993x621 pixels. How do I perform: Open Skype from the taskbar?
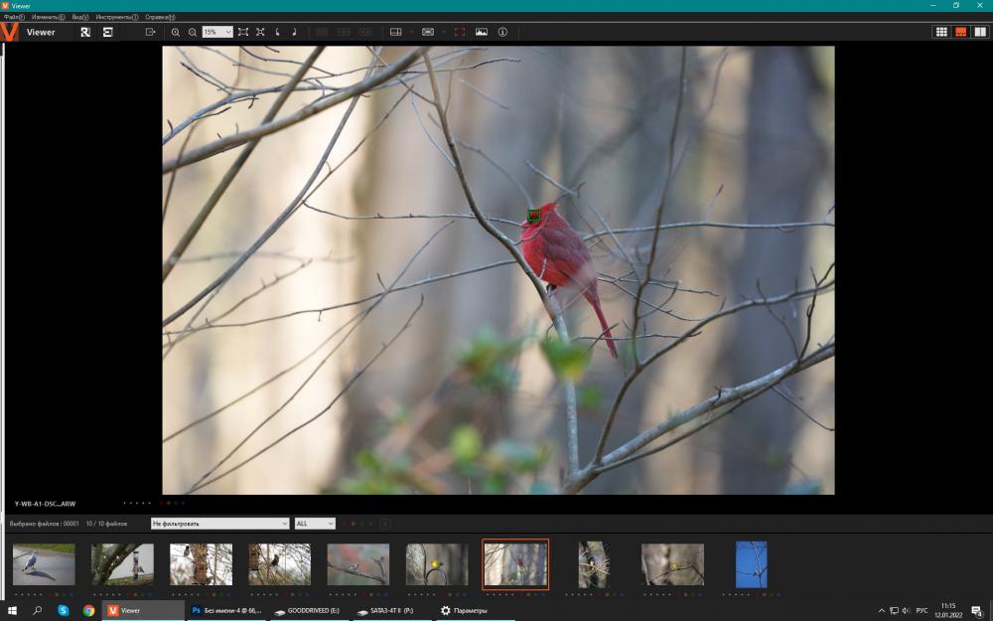pos(64,611)
